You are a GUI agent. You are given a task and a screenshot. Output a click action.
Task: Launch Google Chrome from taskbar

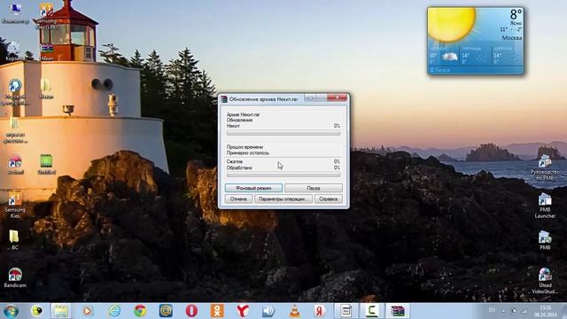140,311
